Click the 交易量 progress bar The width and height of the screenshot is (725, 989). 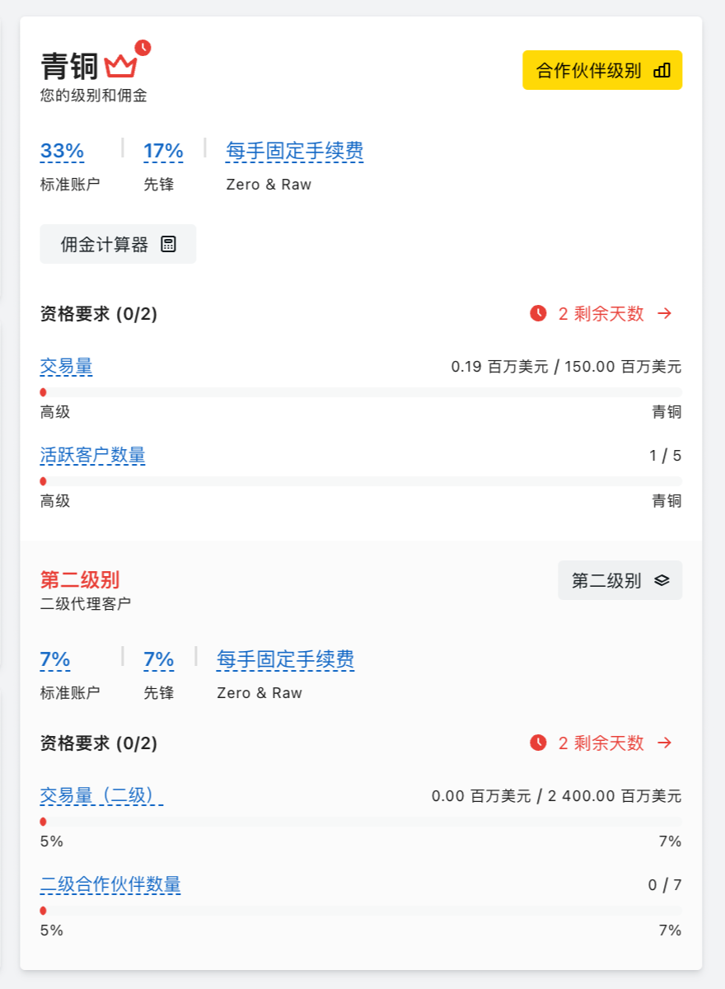pos(361,392)
